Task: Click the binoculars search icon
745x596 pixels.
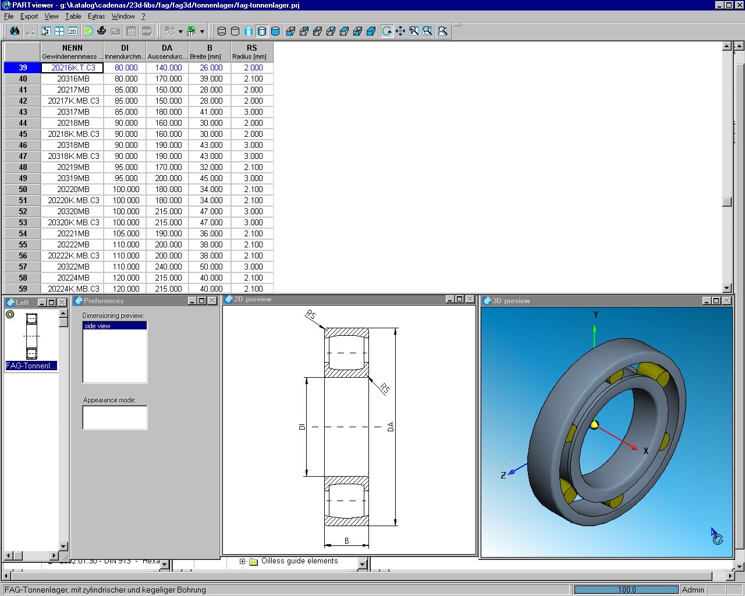Action: pyautogui.click(x=15, y=31)
